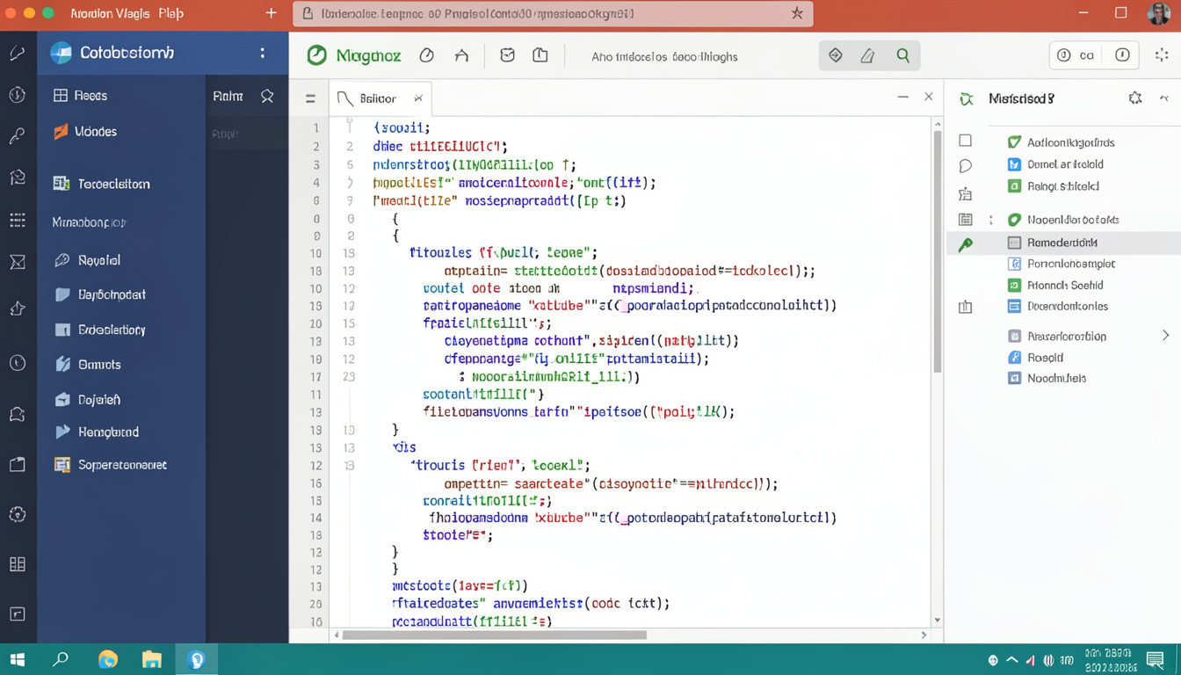Screen dimensions: 1181x675
Task: Open the three-dot menu beside Cotobosfomh
Action: pyautogui.click(x=262, y=54)
